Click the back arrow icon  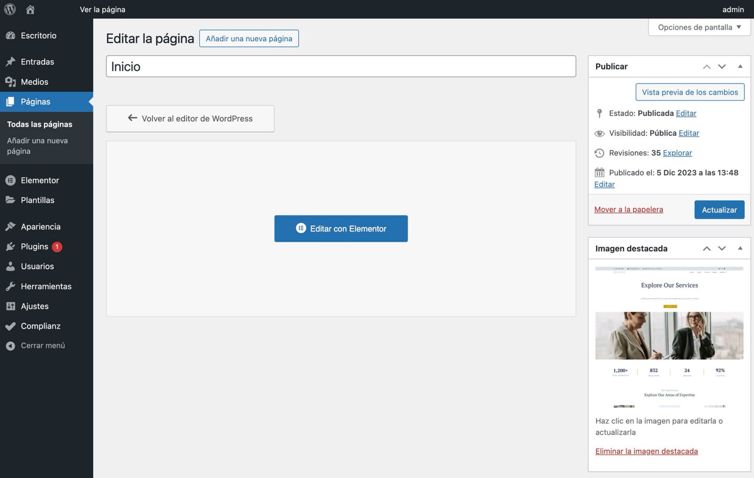pyautogui.click(x=132, y=118)
